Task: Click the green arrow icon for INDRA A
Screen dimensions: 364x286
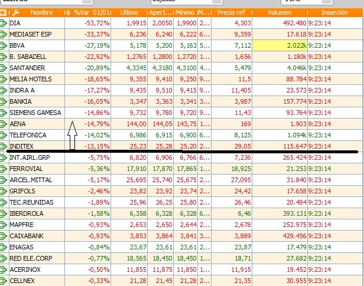Action: [4, 90]
